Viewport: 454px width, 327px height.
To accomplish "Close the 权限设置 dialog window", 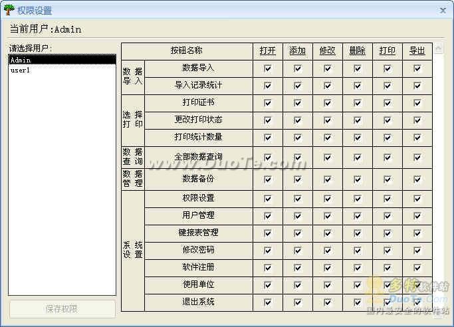I will (x=443, y=11).
